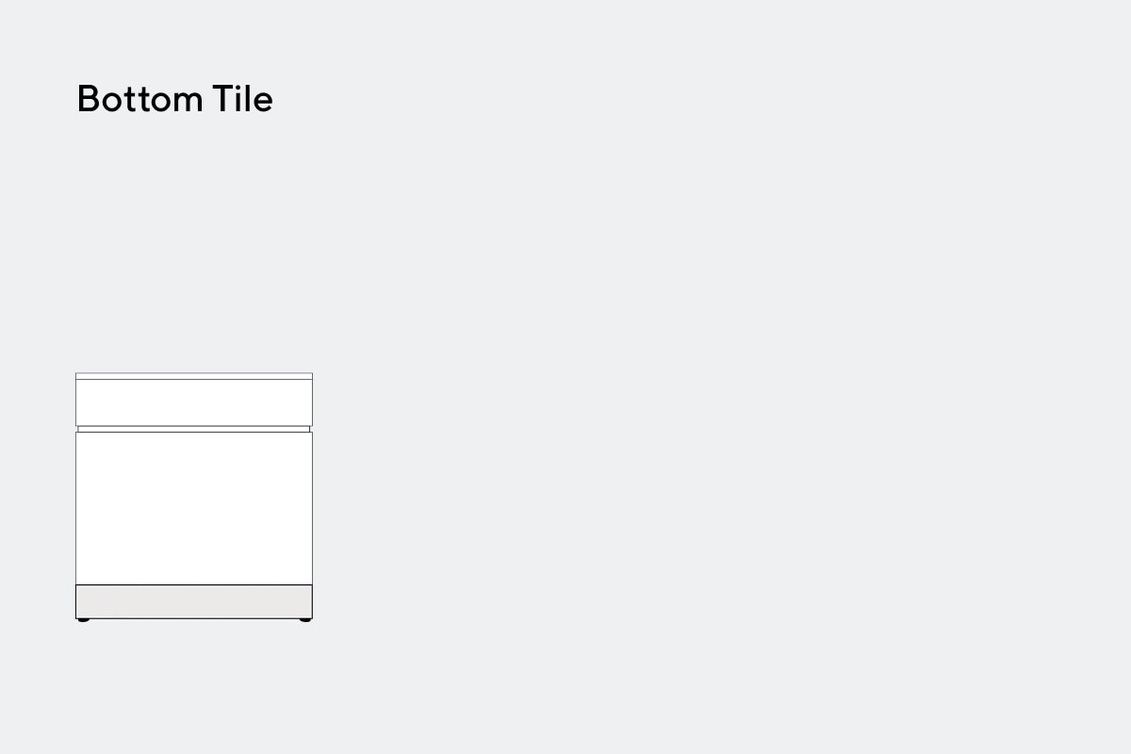This screenshot has width=1131, height=754.
Task: Click the bottom-left corner of grey plinth
Action: pyautogui.click(x=76, y=618)
